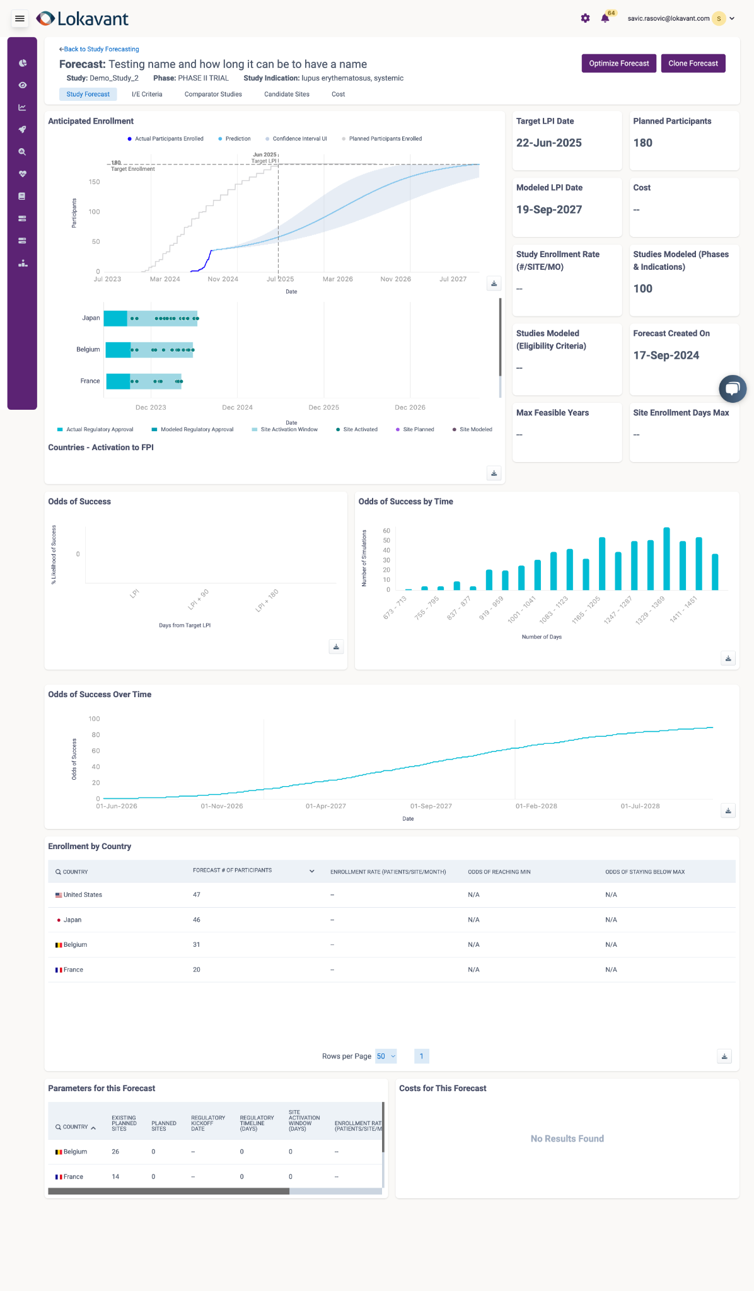
Task: Click the Forecast Created On 17-Sep-2024 value
Action: (x=666, y=356)
